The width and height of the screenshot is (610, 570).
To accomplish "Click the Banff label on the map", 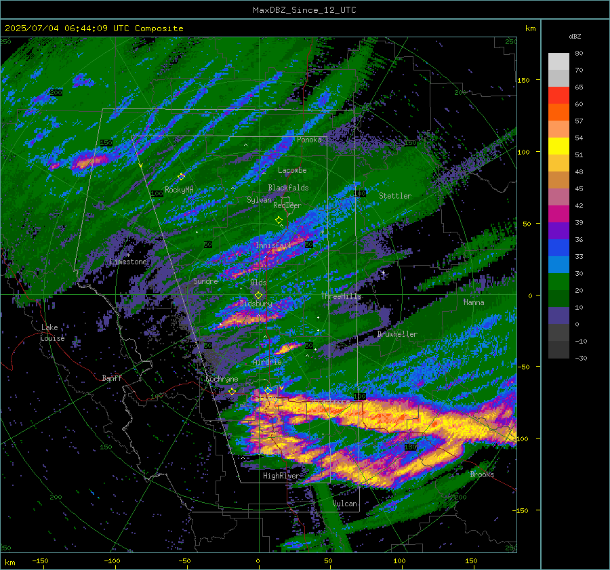I will pyautogui.click(x=112, y=378).
